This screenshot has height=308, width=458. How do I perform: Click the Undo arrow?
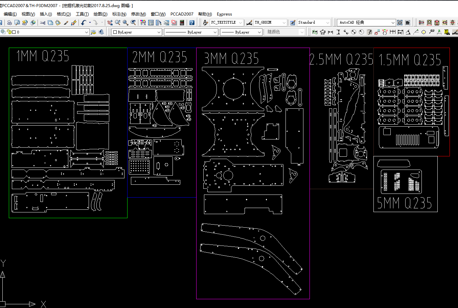point(84,23)
